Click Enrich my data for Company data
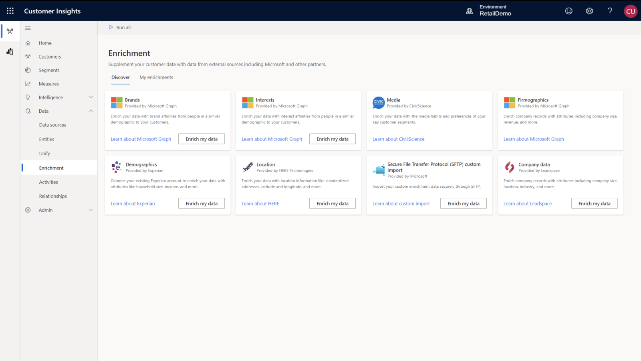 595,203
